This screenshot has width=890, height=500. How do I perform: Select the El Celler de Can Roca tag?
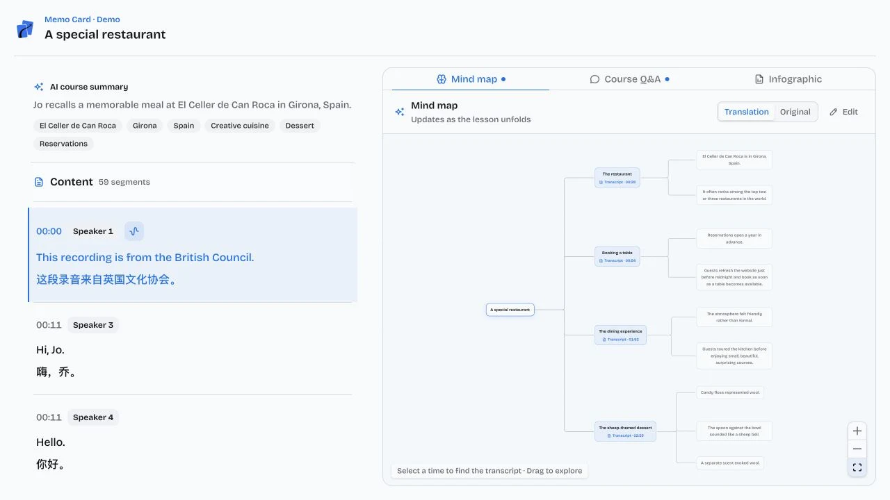coord(78,126)
